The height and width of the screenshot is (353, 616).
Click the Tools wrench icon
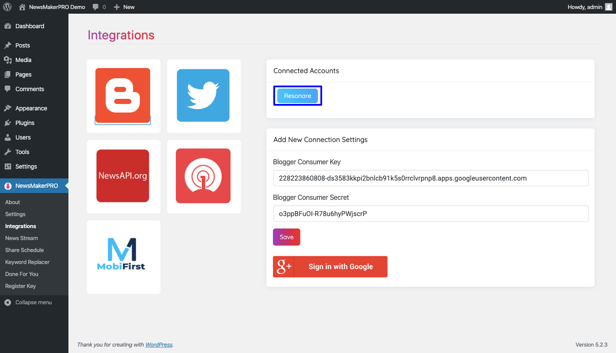click(8, 152)
